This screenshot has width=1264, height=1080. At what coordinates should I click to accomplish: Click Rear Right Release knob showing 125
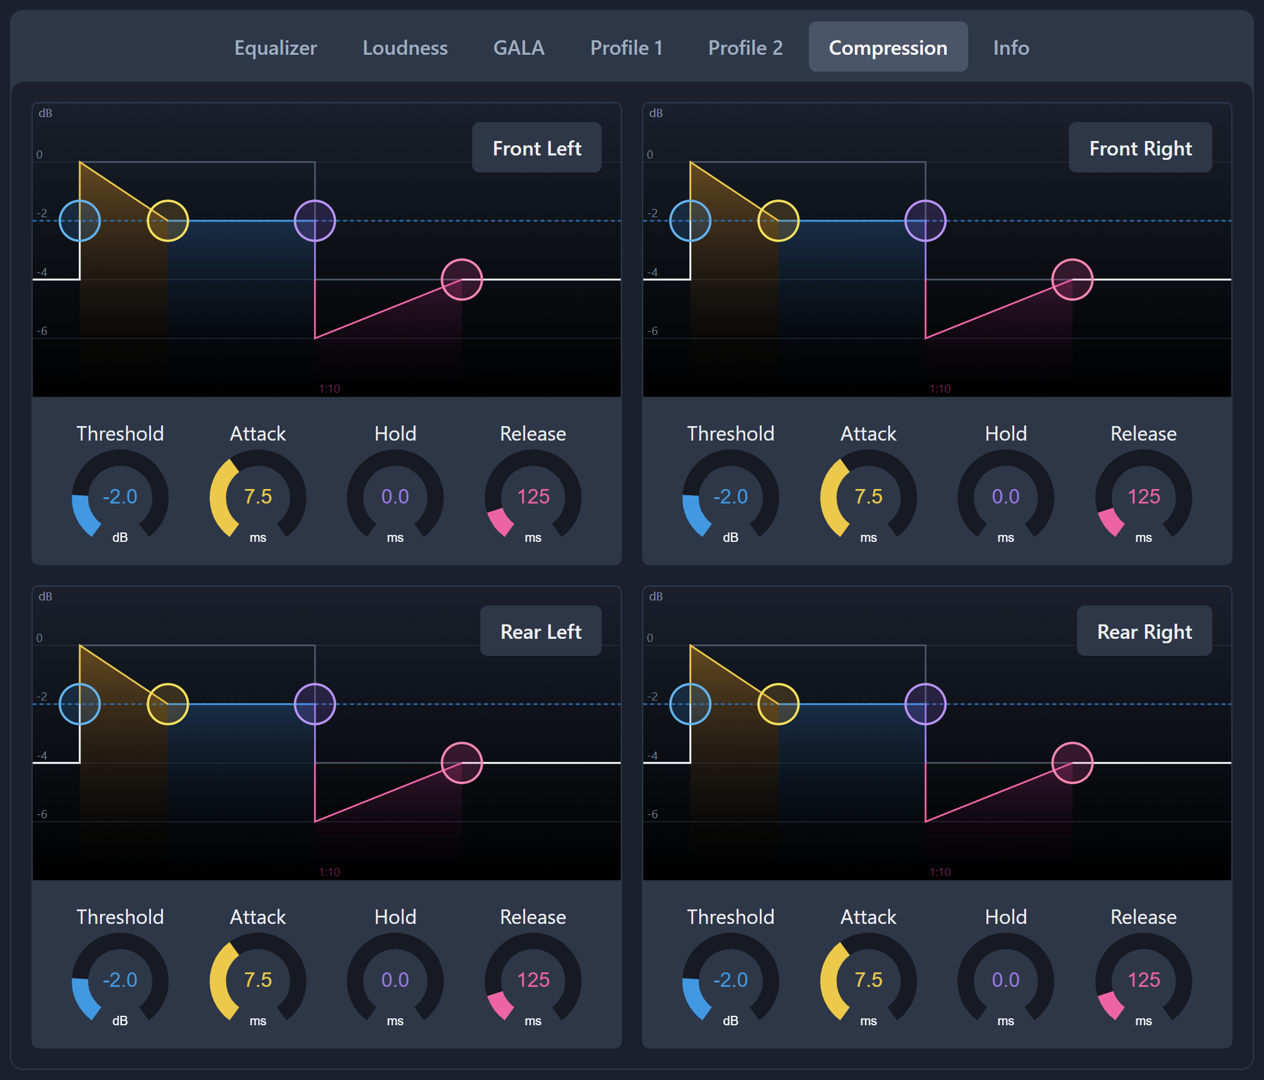(1143, 980)
